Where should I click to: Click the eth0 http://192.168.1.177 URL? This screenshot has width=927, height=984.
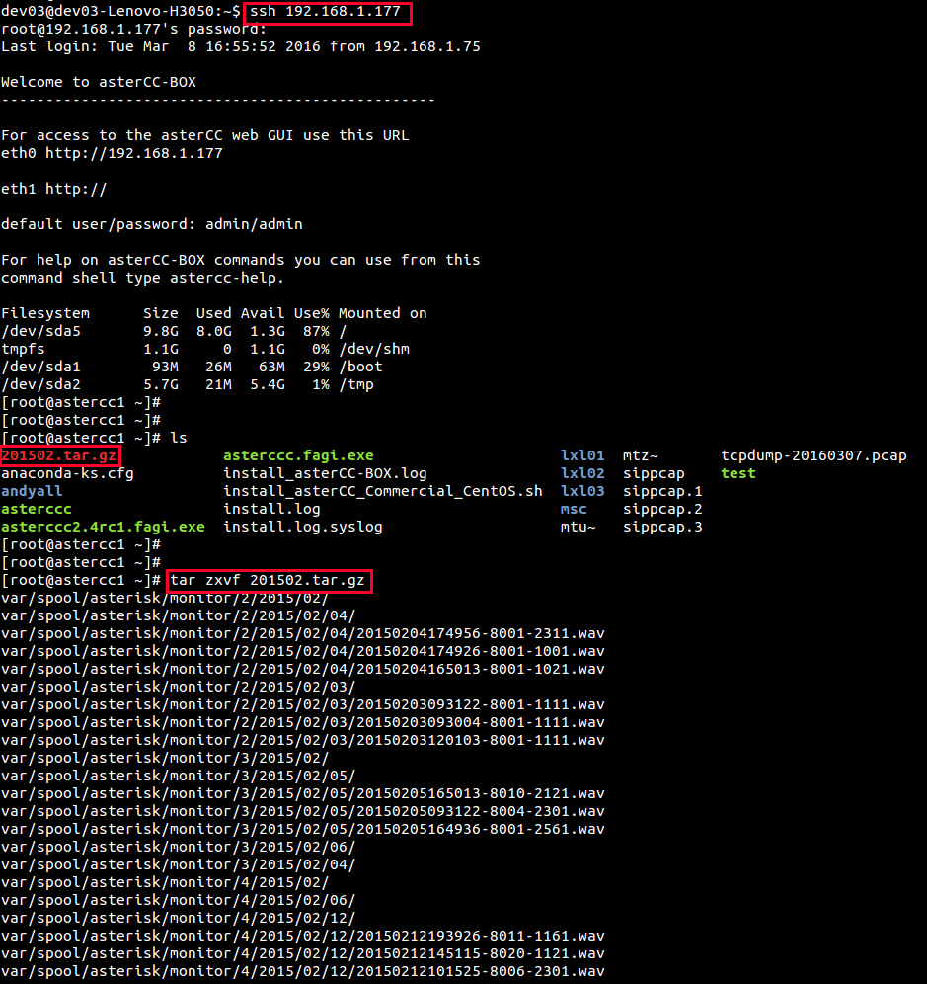(x=112, y=153)
